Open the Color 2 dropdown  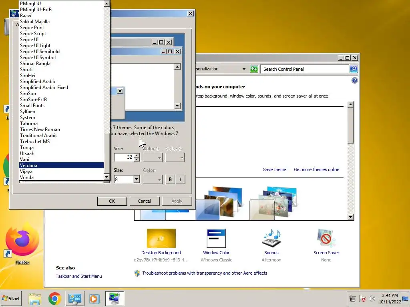175,157
